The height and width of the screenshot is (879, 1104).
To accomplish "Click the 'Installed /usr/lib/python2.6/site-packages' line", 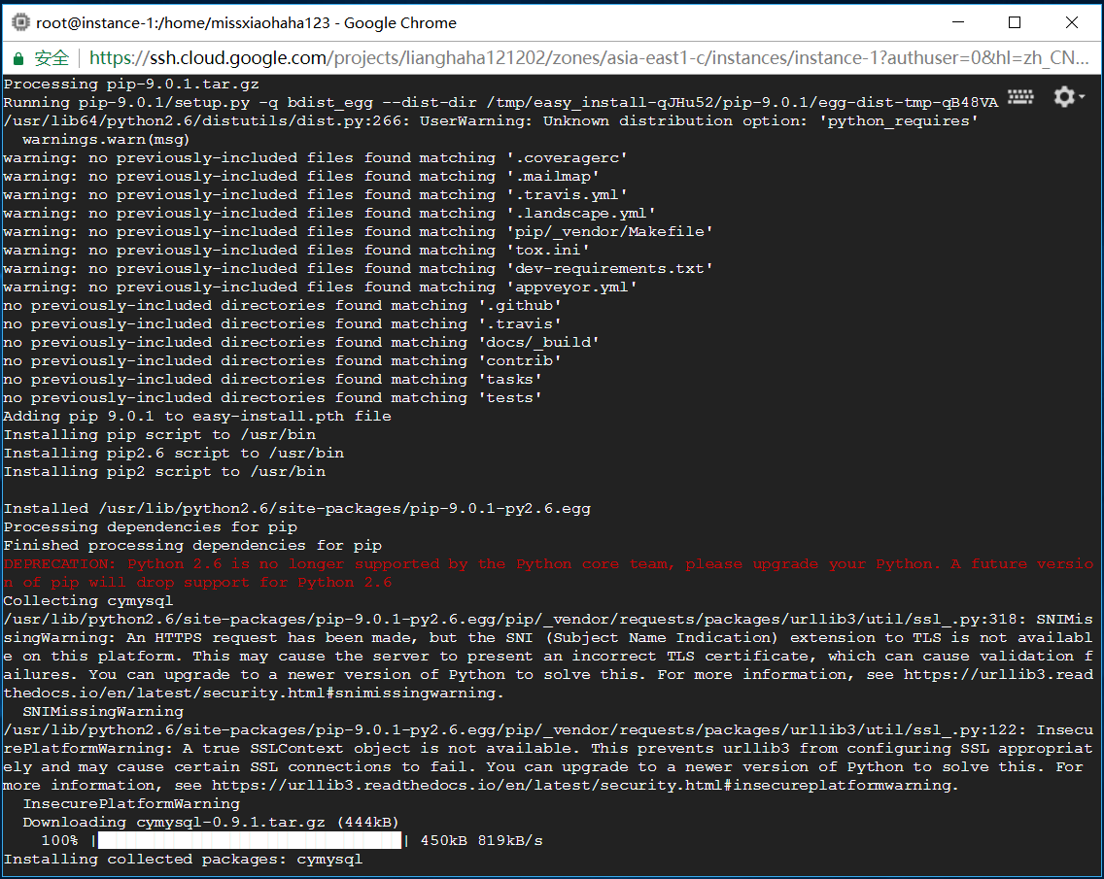I will click(x=297, y=509).
